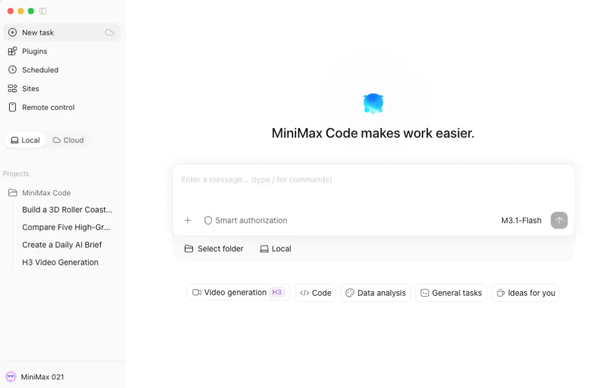Open Scheduled tasks
Viewport: 616px width, 388px height.
pos(62,70)
